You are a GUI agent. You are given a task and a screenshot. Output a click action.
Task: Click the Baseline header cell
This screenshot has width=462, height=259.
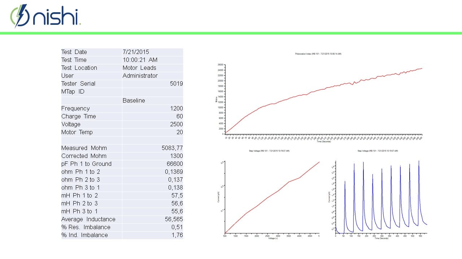tap(134, 101)
